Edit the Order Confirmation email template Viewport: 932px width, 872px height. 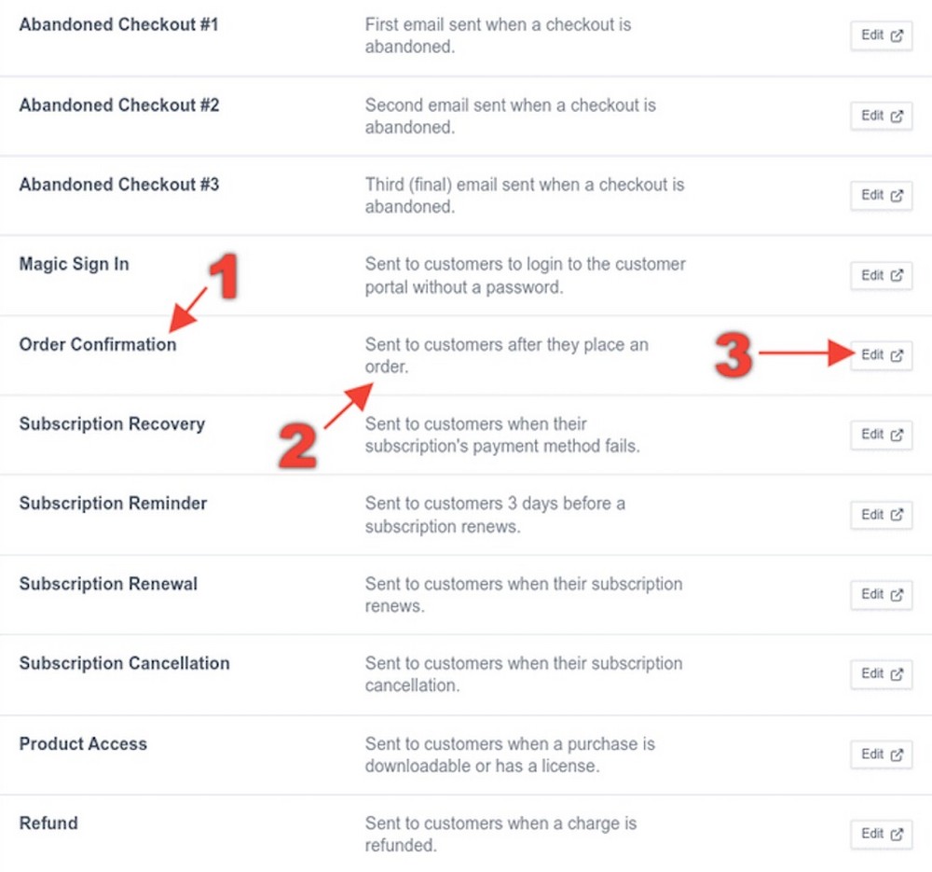point(880,355)
